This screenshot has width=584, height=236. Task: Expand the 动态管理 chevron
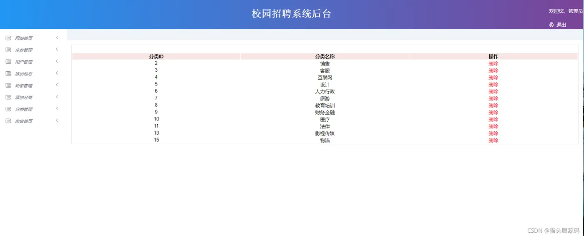(x=57, y=85)
